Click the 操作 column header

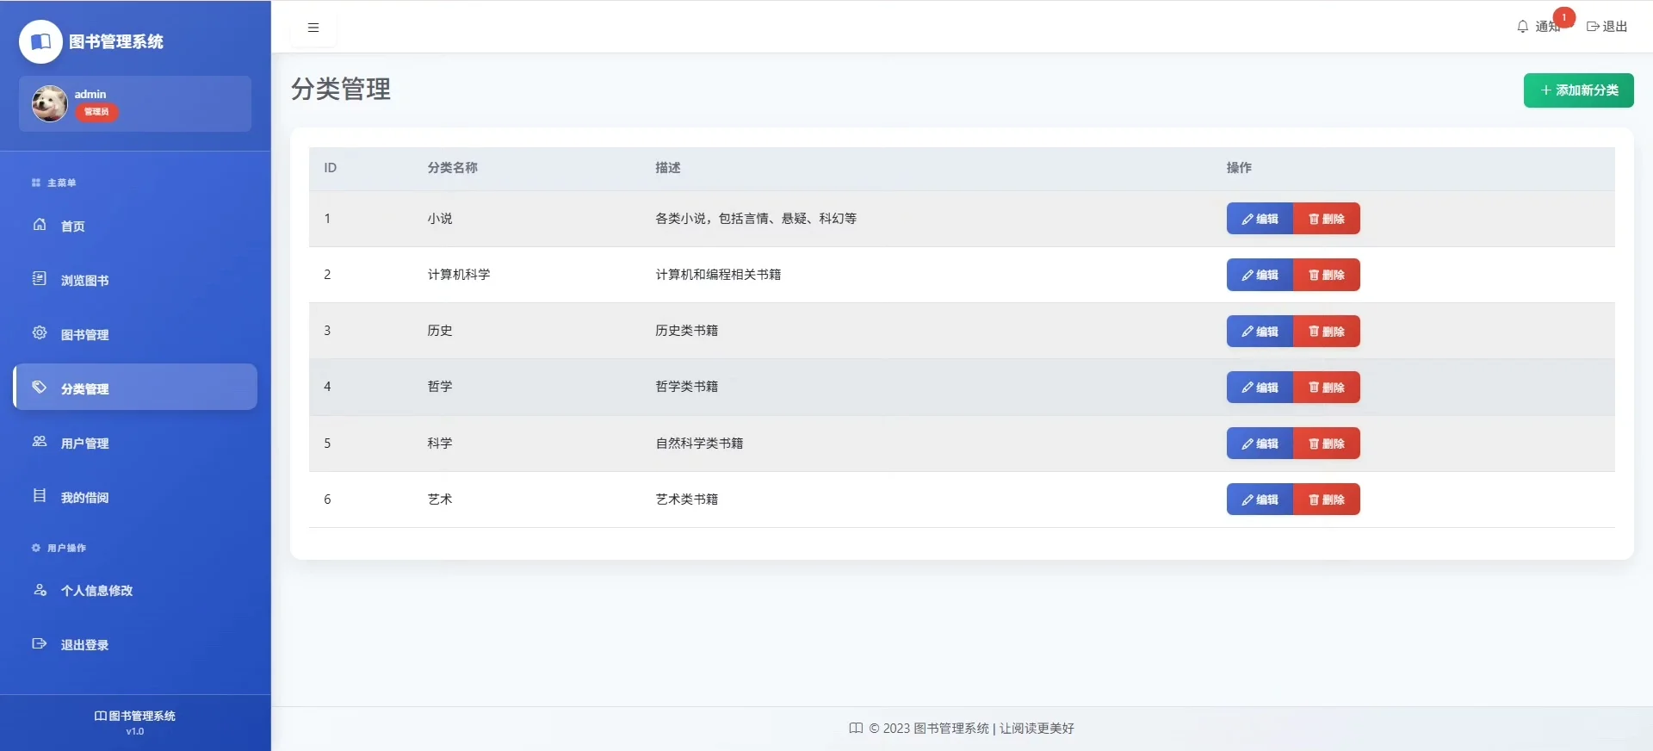click(1239, 168)
